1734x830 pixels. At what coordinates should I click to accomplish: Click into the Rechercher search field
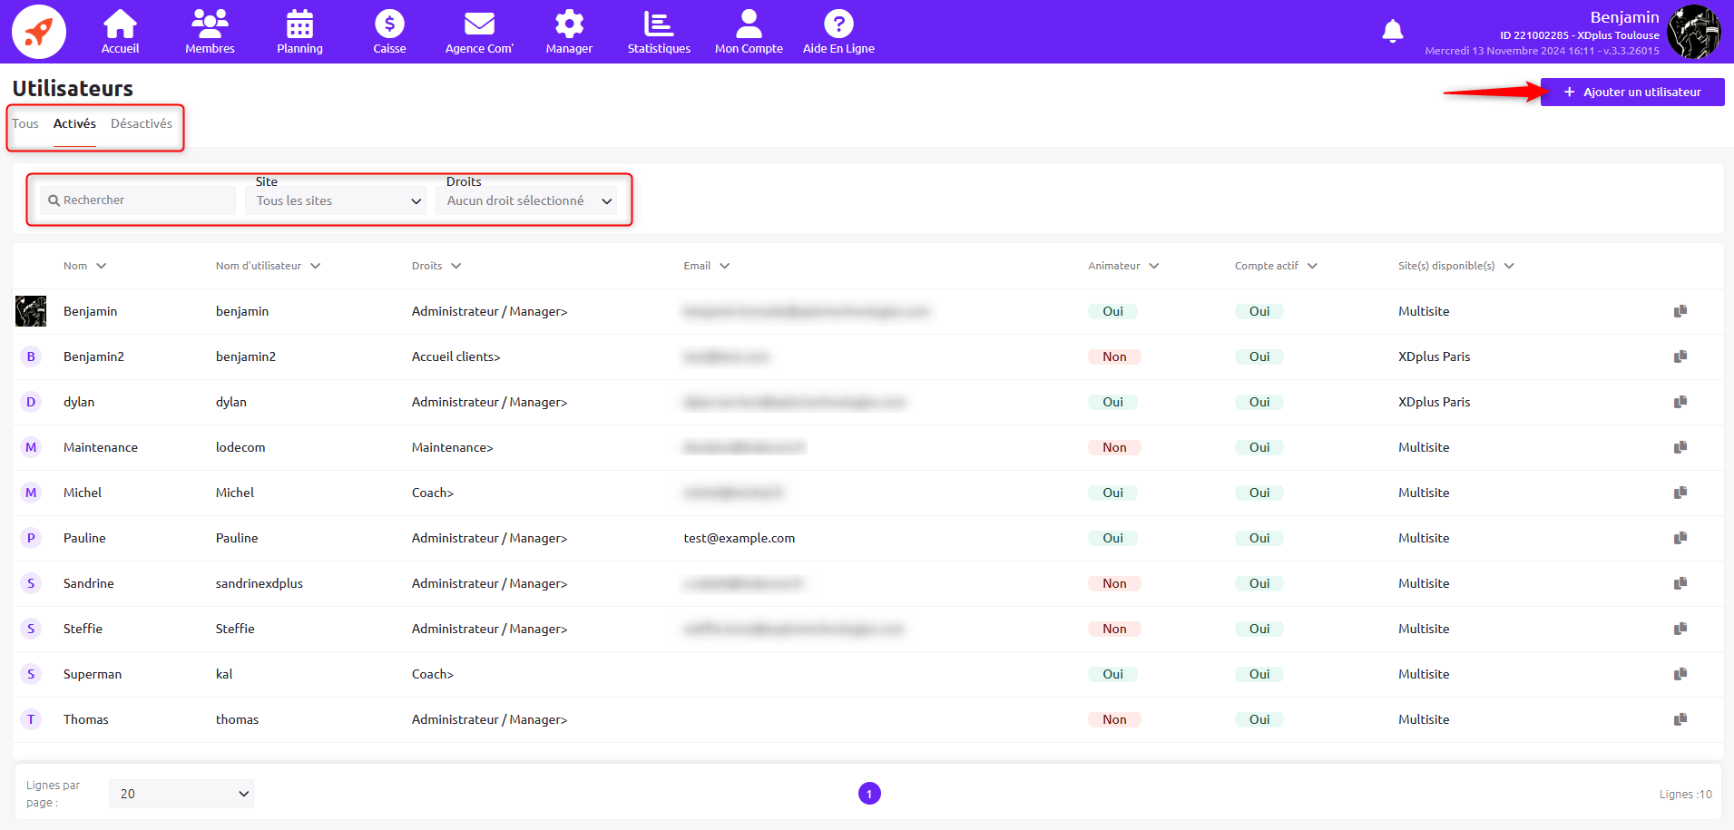tap(141, 200)
